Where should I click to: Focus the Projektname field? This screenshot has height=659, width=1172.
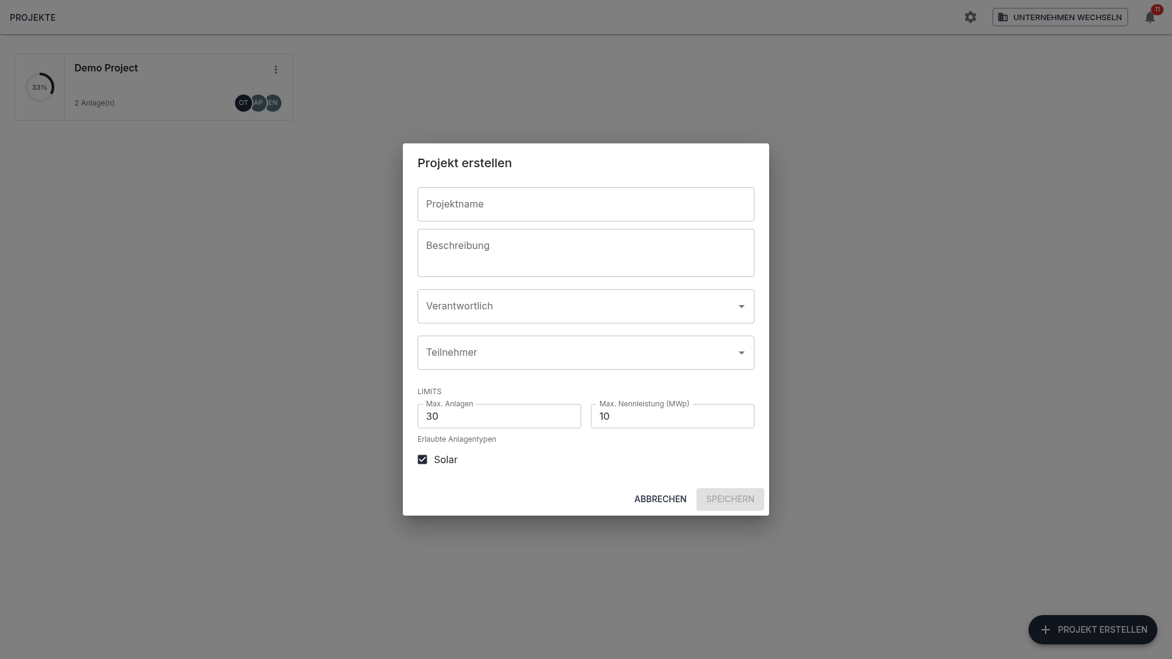(586, 204)
